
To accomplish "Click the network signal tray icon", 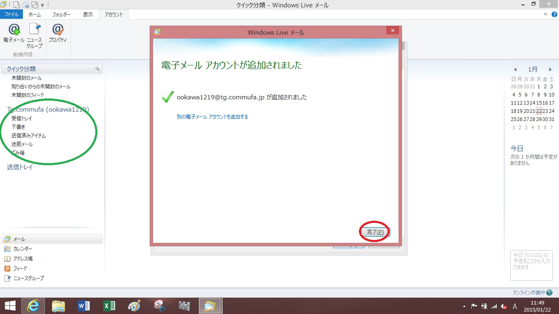I will coord(494,306).
